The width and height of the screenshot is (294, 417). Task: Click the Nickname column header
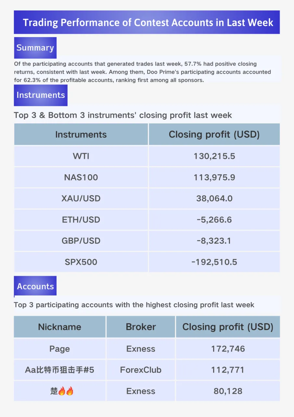60,327
